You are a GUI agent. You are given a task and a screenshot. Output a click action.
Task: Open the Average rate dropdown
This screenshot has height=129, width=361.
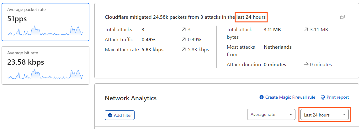click(x=271, y=115)
